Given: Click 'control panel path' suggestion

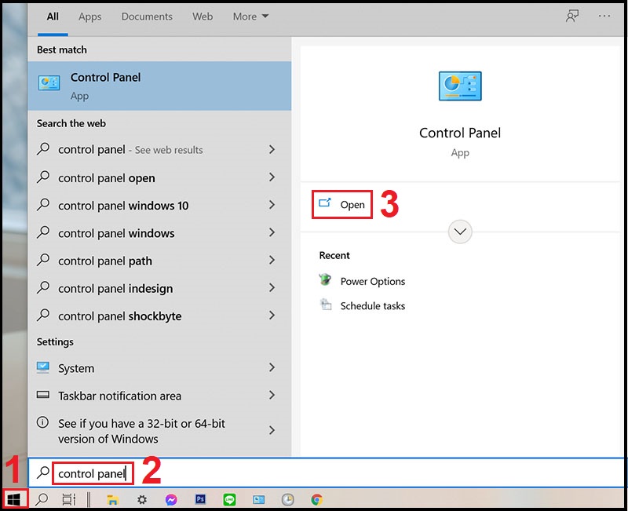Looking at the screenshot, I should [x=105, y=261].
